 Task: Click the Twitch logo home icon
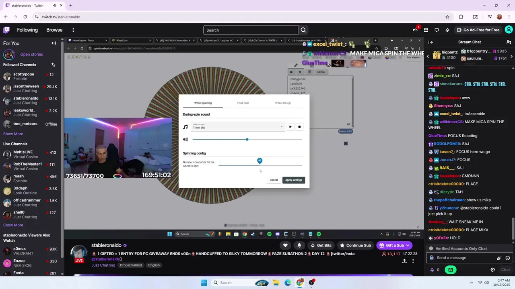pos(6,30)
